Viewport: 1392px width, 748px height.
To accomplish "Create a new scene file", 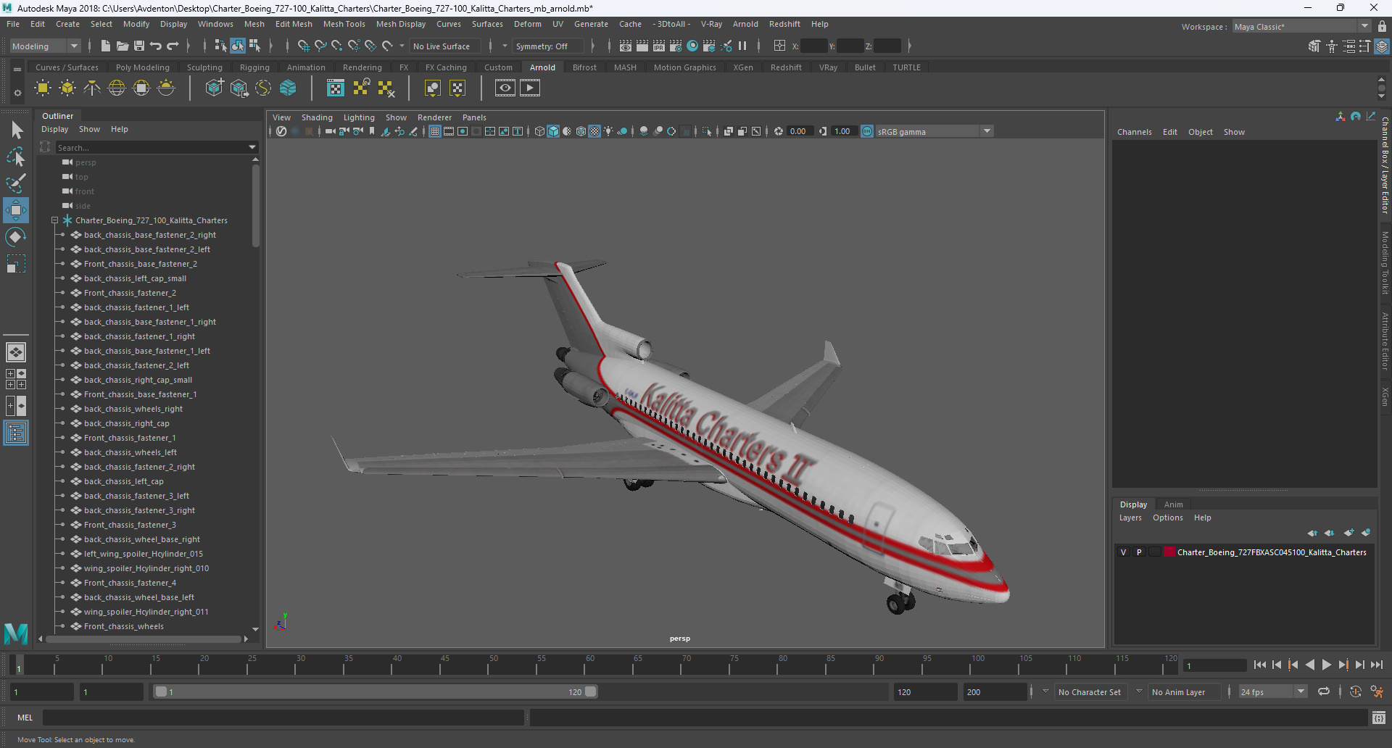I will tap(106, 46).
